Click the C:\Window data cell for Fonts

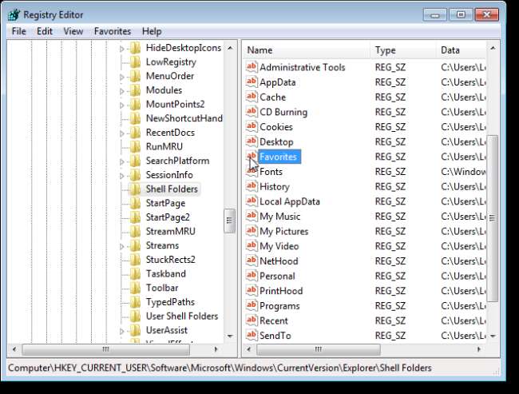pos(463,172)
